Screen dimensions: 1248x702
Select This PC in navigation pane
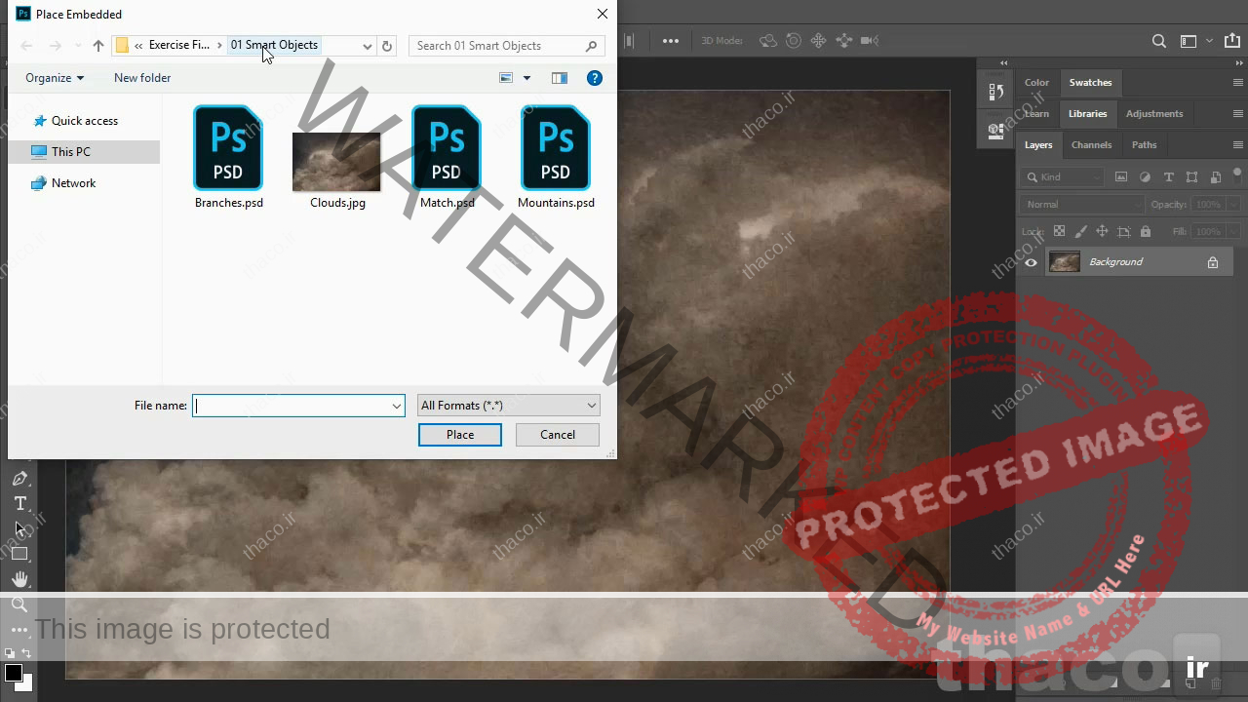pos(84,152)
